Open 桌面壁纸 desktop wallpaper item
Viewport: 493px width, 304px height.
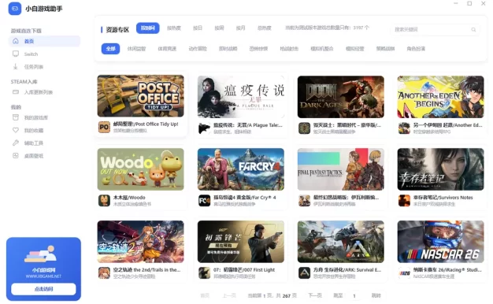pos(44,156)
